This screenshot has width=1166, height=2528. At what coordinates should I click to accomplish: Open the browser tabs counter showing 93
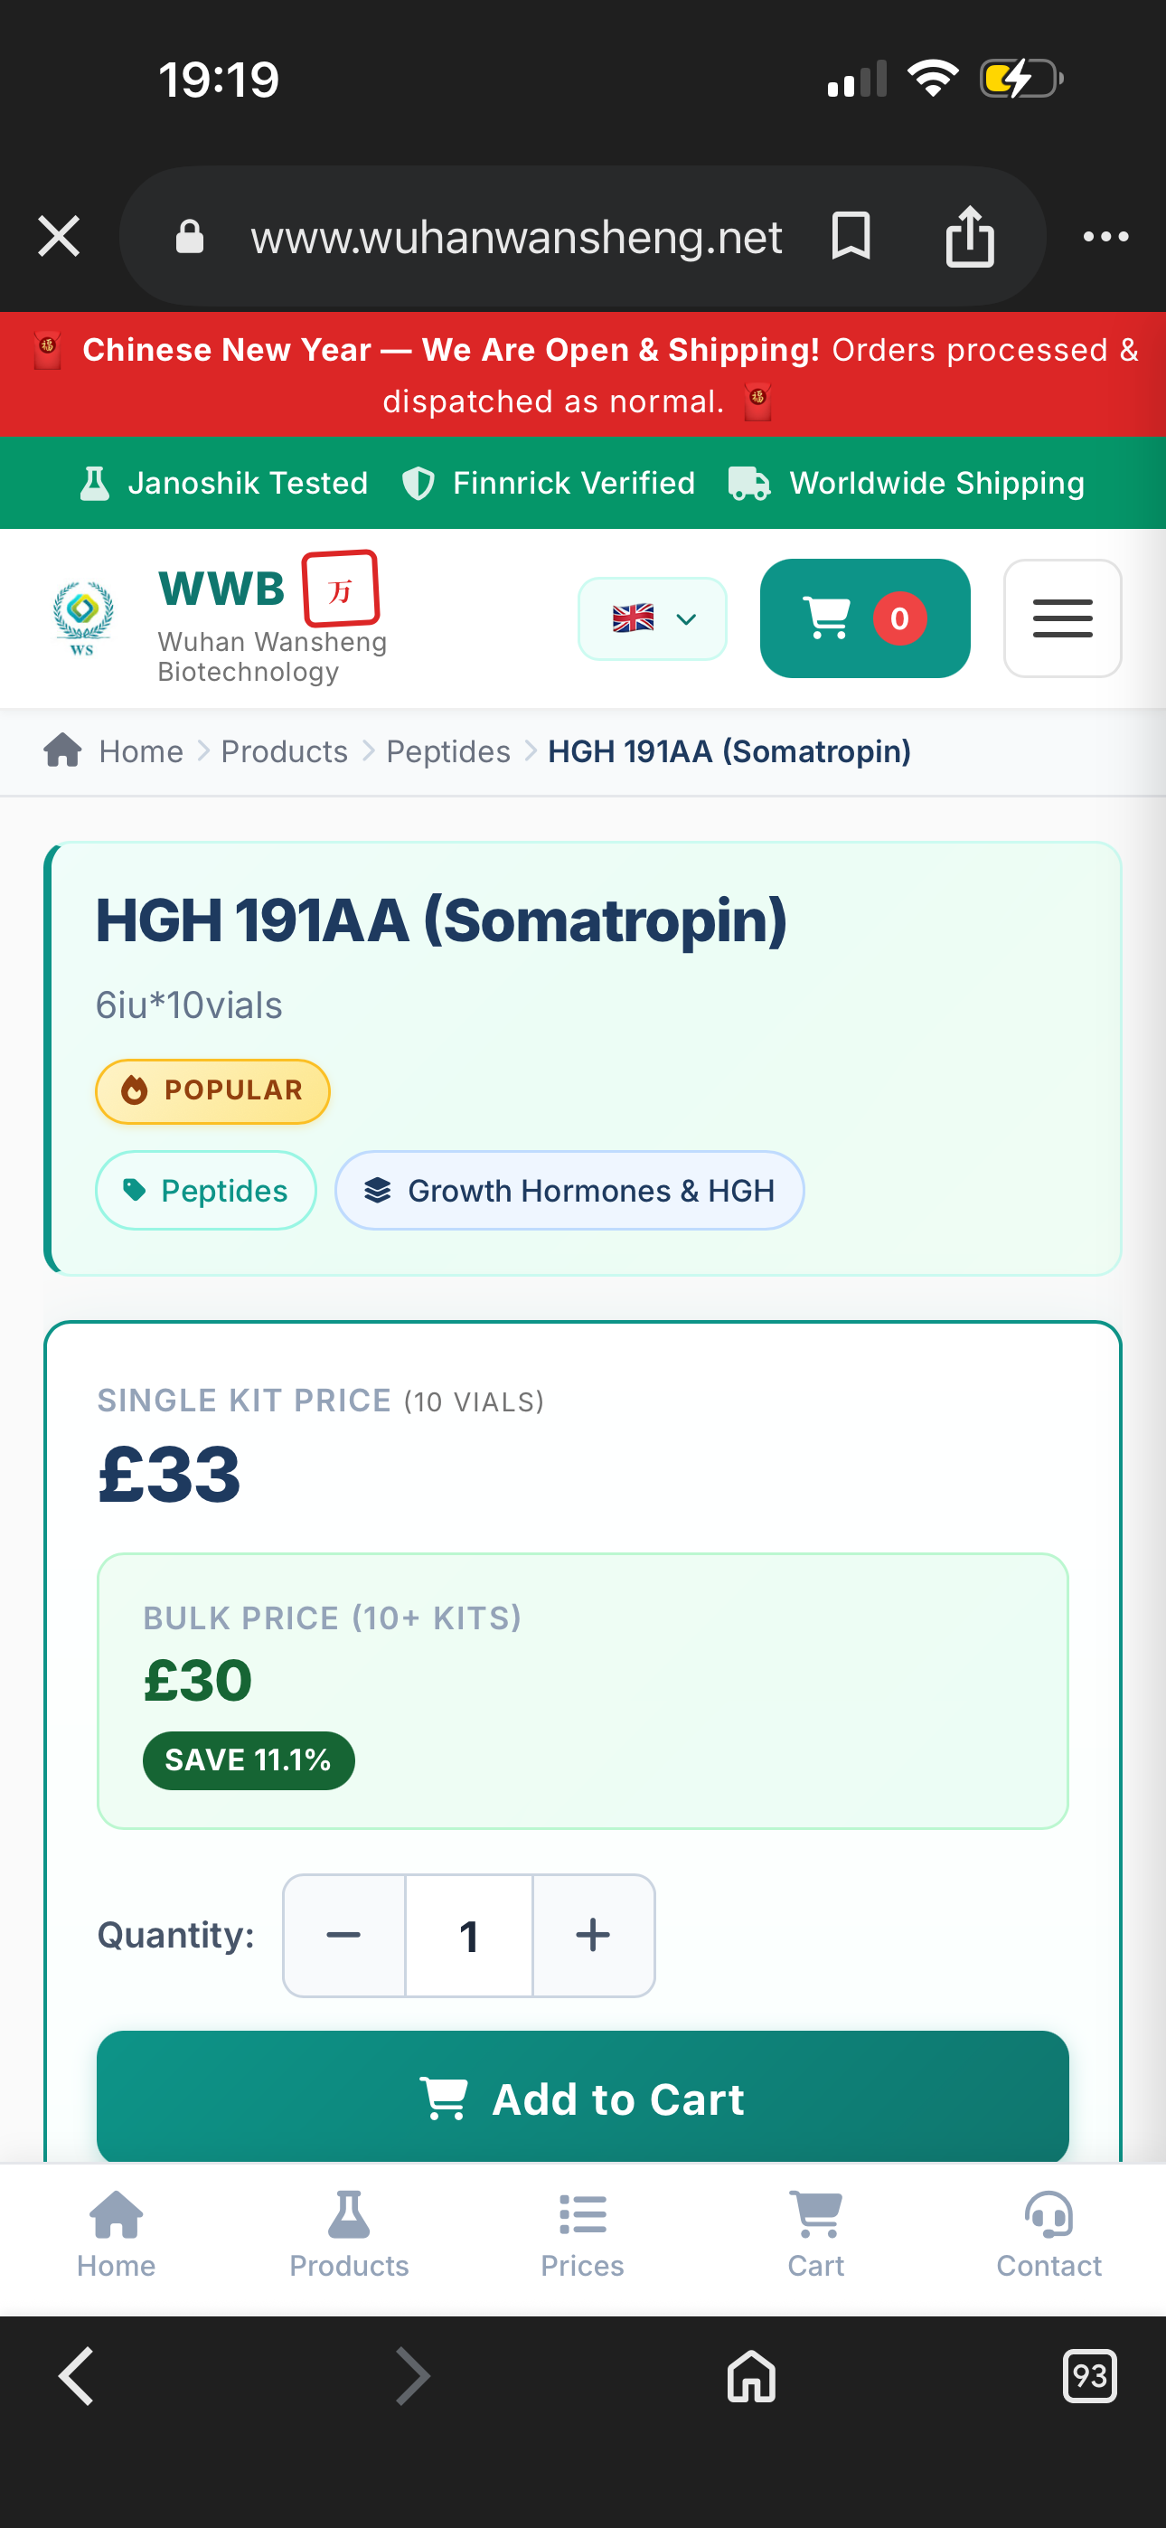tap(1089, 2376)
